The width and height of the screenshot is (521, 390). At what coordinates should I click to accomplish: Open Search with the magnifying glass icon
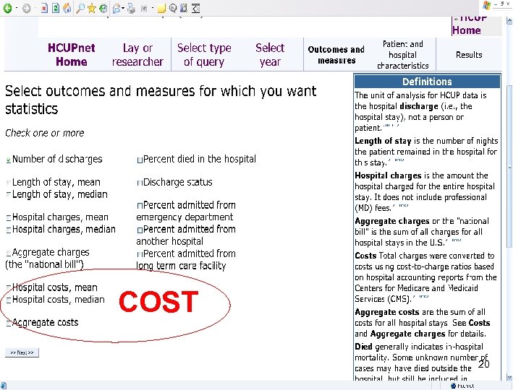[80, 8]
